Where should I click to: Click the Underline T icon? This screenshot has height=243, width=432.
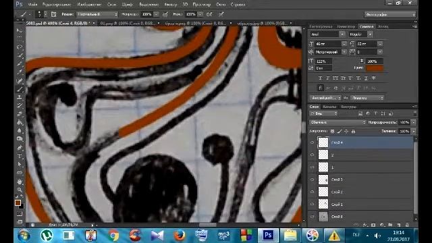(366, 78)
